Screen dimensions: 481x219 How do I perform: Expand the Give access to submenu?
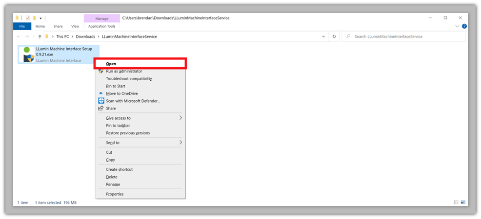[x=180, y=118]
